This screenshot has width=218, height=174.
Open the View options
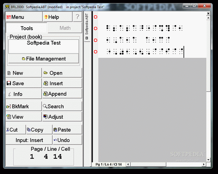coord(24,117)
